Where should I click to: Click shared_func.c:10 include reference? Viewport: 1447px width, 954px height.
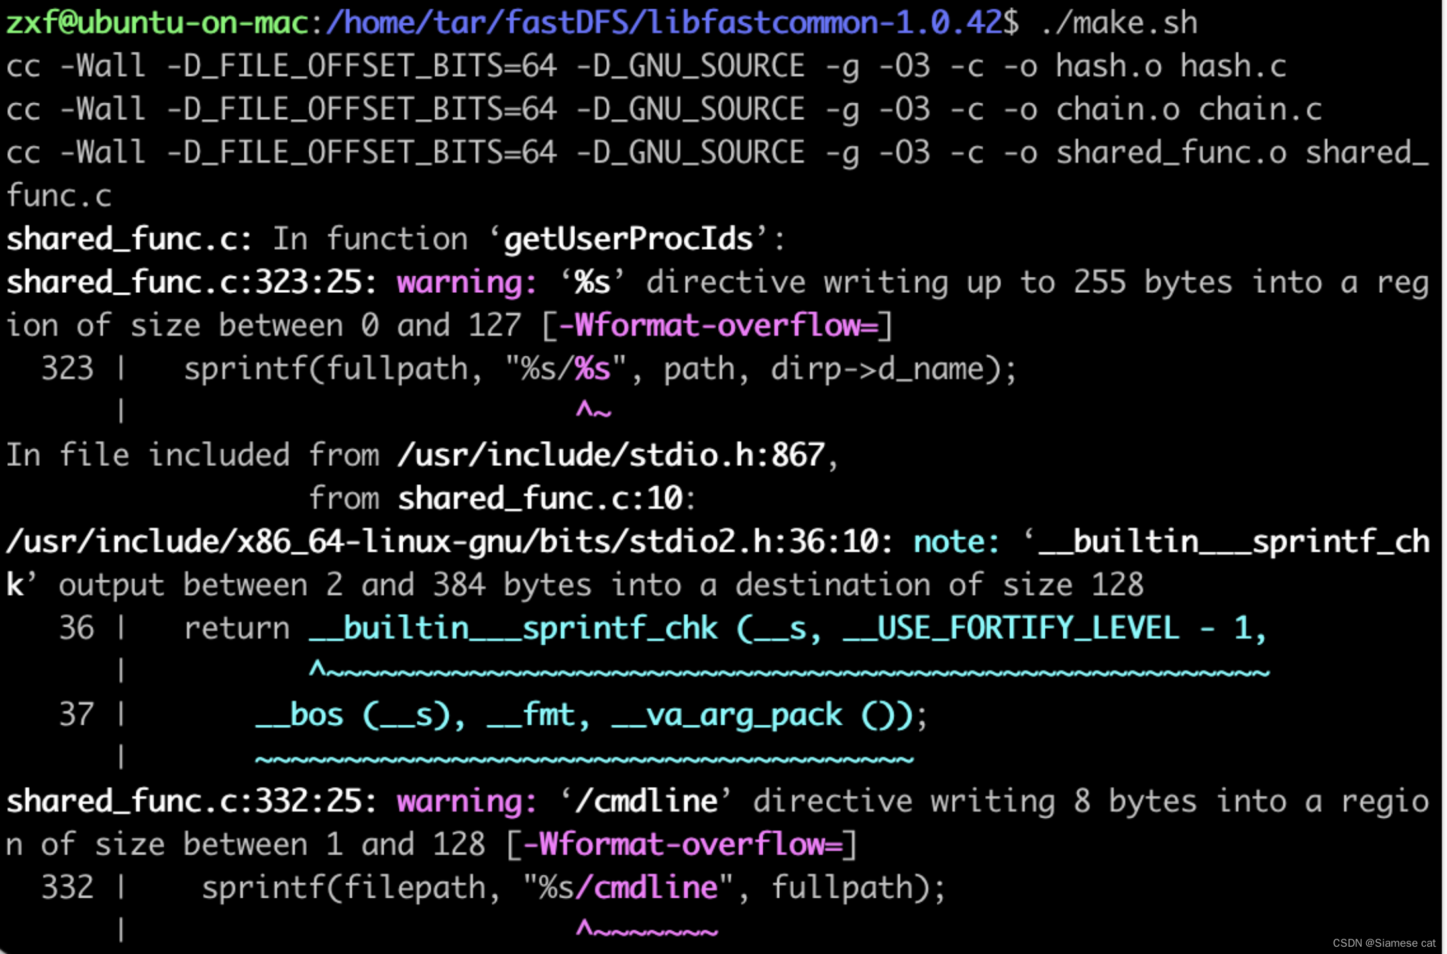coord(540,499)
